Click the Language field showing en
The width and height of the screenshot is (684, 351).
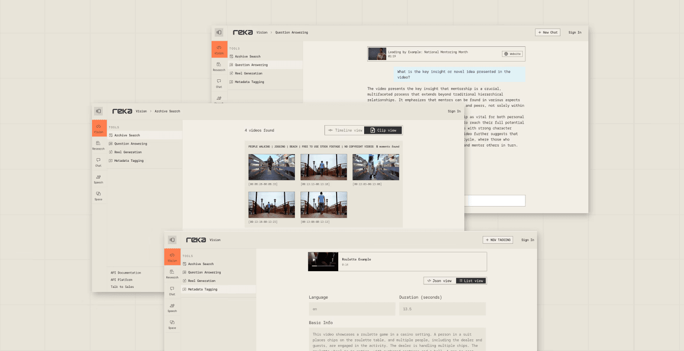352,309
